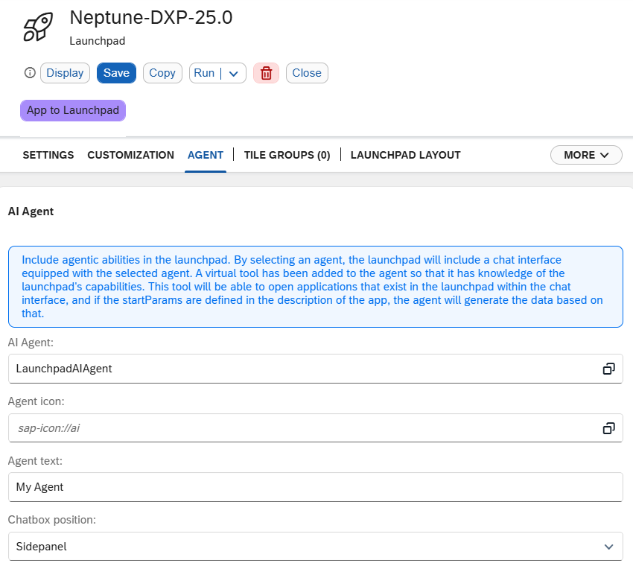Click the agentic abilities info message
The image size is (633, 566).
point(316,287)
